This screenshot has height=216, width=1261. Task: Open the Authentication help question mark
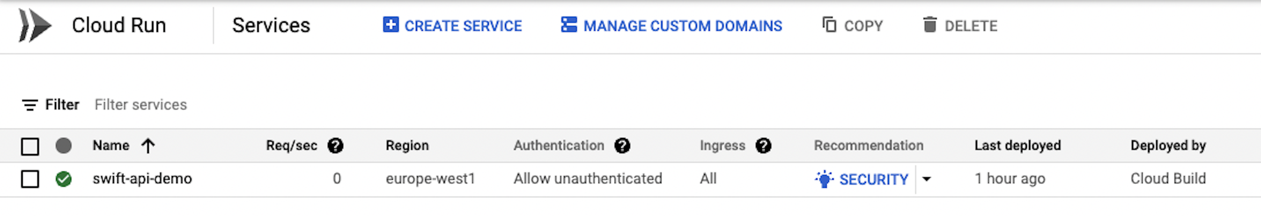click(622, 146)
